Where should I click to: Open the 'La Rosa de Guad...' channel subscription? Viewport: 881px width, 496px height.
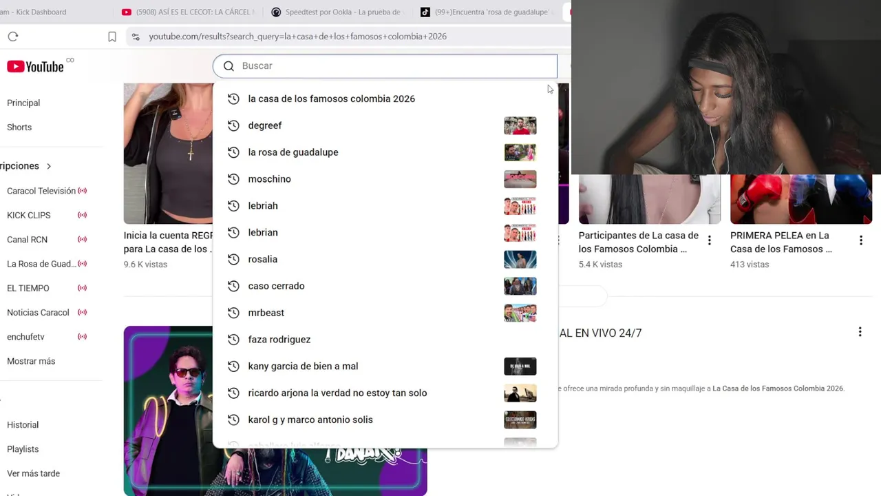pos(41,264)
